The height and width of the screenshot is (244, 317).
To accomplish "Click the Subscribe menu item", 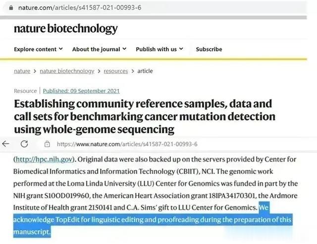I will (x=209, y=49).
